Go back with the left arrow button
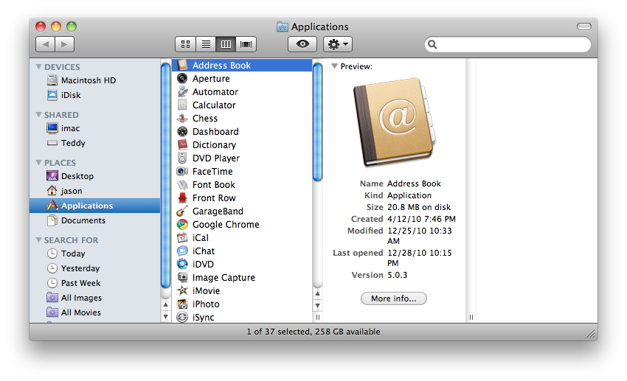627x381 pixels. pyautogui.click(x=46, y=44)
